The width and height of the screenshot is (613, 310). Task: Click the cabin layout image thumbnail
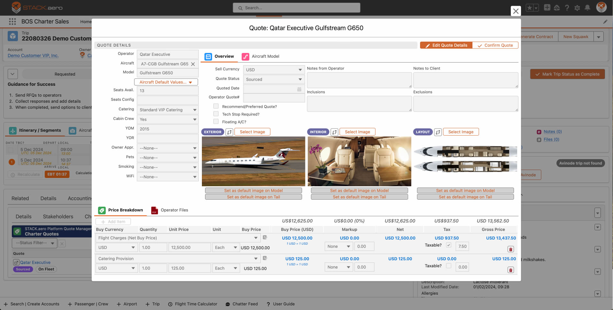[x=465, y=159]
